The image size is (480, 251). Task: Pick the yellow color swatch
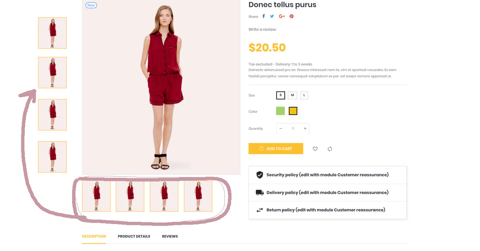point(293,111)
